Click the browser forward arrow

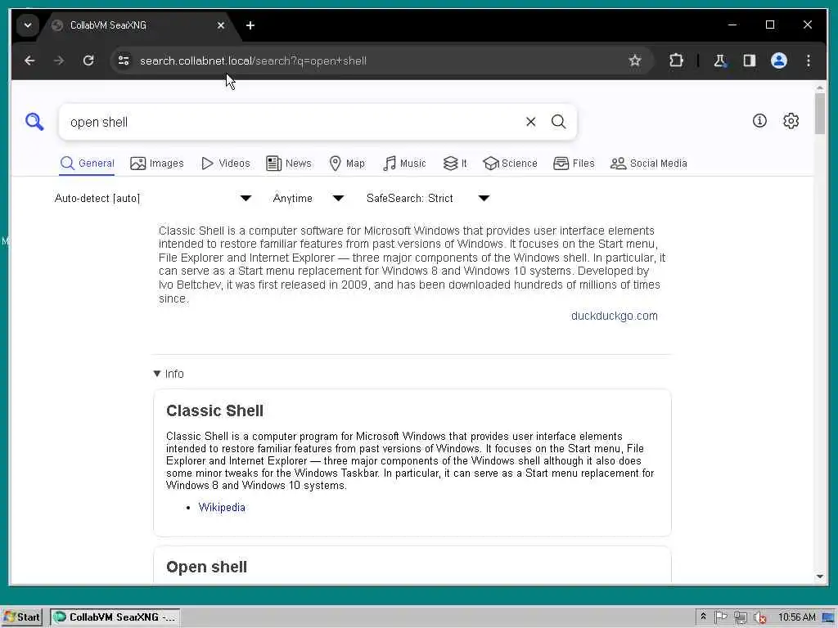(x=59, y=61)
